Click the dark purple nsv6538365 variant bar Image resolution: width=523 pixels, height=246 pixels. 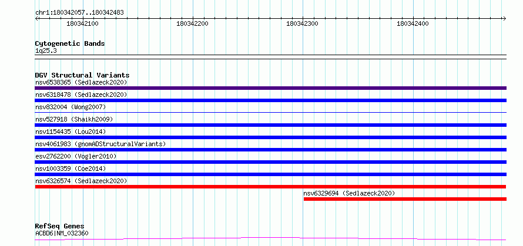(x=270, y=88)
